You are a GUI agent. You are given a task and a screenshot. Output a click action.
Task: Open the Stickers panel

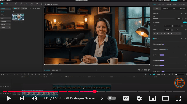click(x=16, y=4)
